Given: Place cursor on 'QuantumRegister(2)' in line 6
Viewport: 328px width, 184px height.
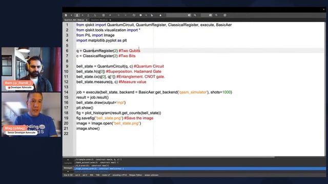Looking at the screenshot, I should click(x=100, y=51).
